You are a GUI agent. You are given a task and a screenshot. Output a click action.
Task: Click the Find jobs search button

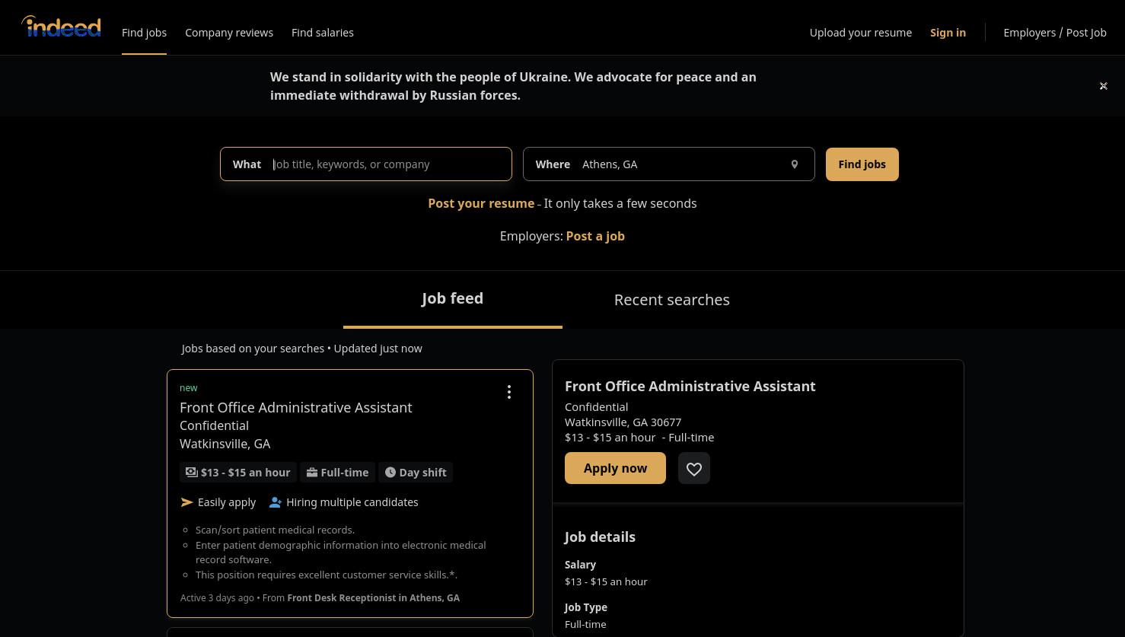pyautogui.click(x=862, y=164)
